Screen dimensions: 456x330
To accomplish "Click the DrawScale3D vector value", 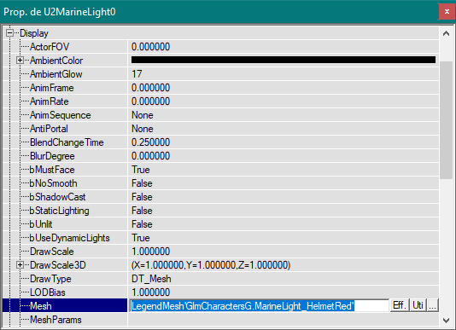I will (211, 265).
